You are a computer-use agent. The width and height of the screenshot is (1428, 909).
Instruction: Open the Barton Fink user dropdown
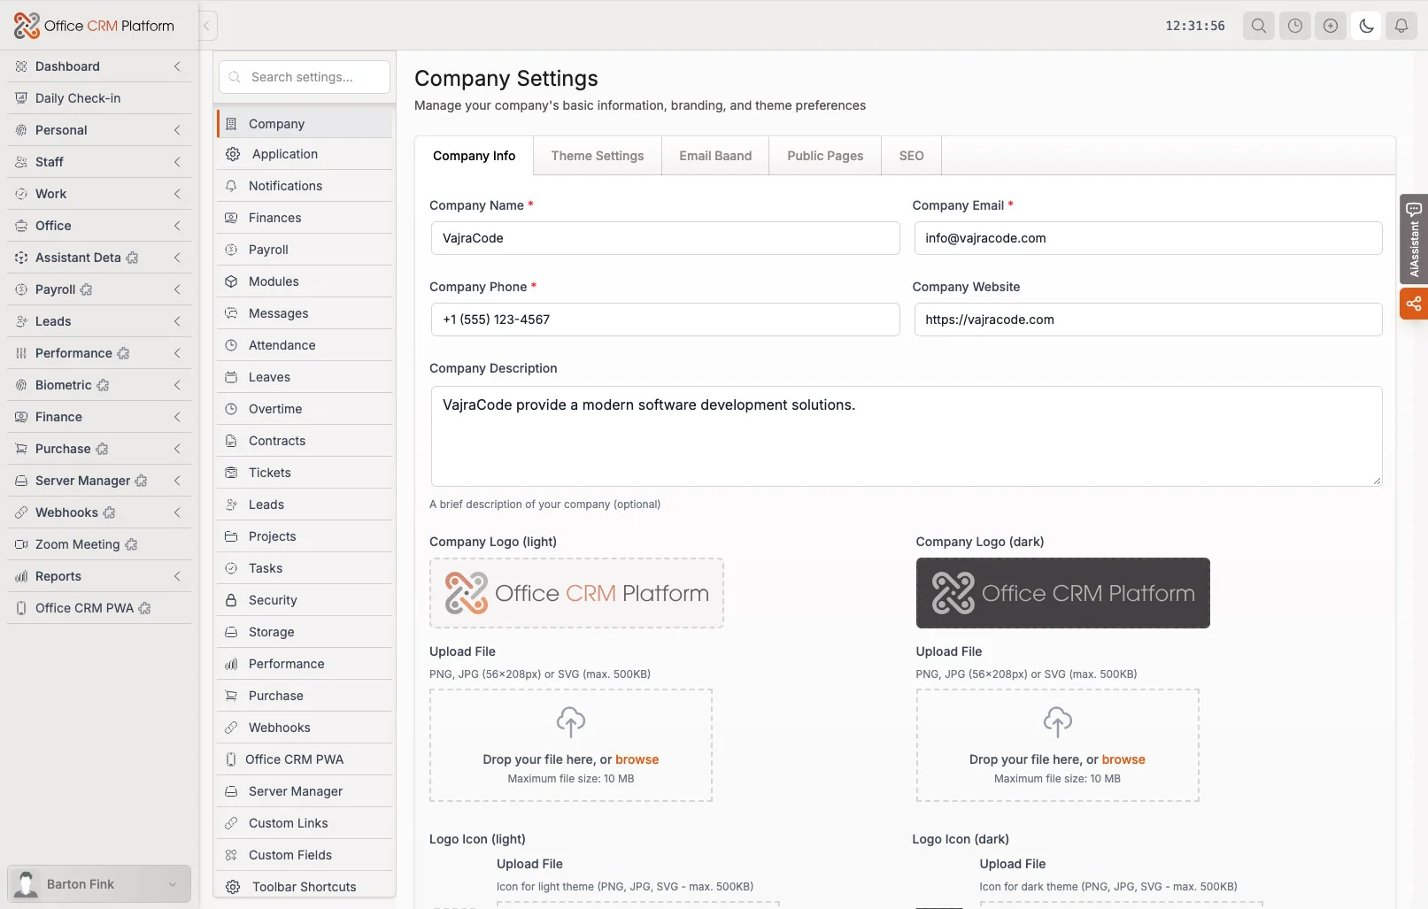coord(99,884)
